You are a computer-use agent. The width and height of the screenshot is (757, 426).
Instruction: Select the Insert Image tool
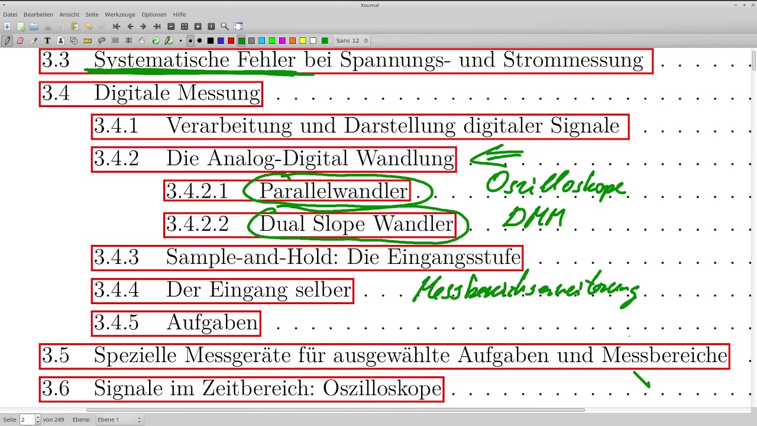pos(60,41)
